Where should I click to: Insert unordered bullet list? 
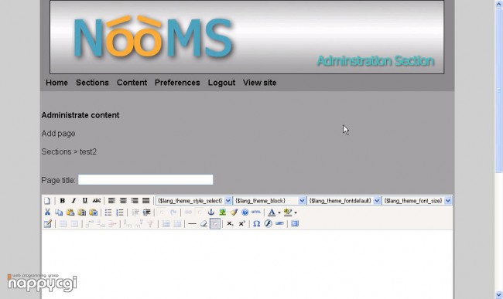[108, 212]
